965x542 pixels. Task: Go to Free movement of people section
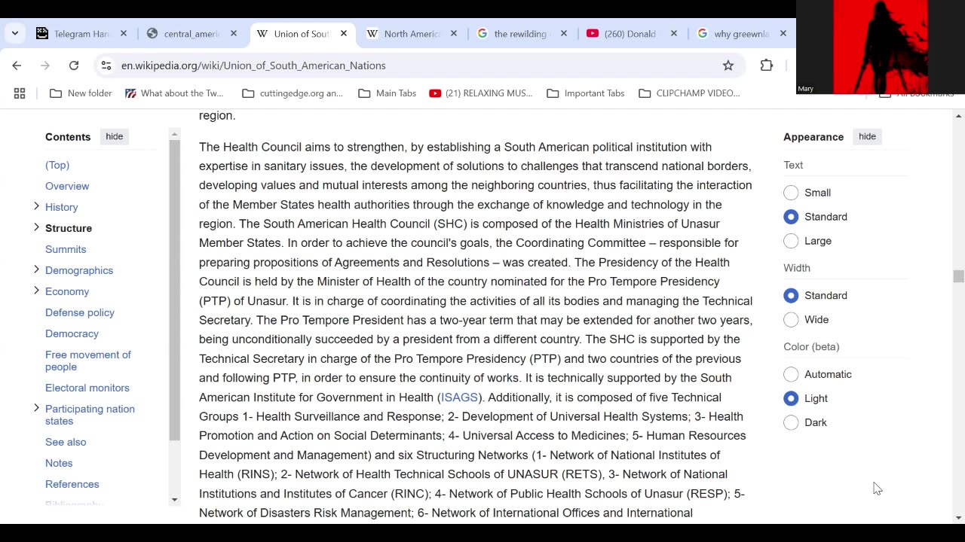[x=88, y=361]
